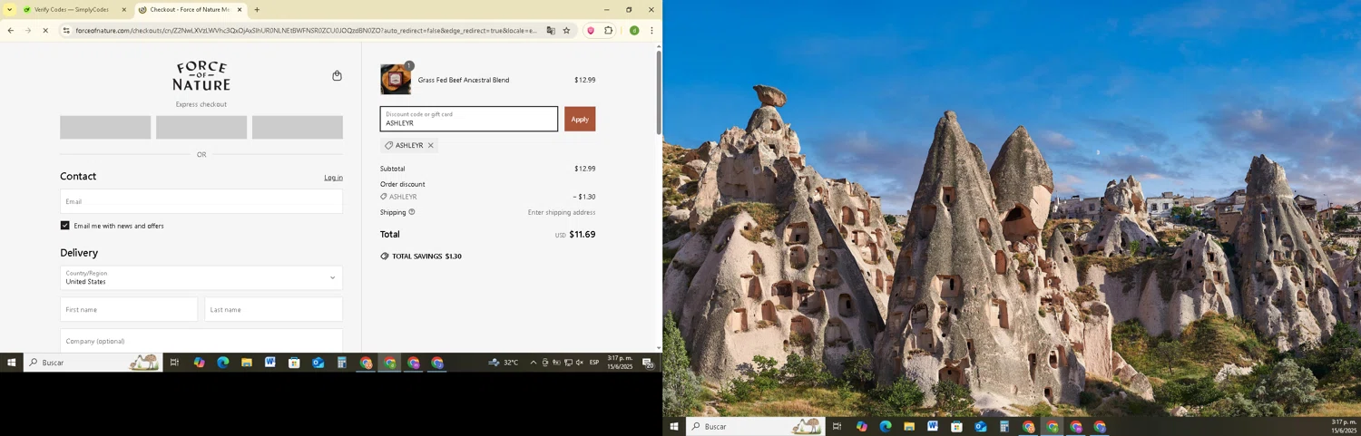Image resolution: width=1361 pixels, height=436 pixels.
Task: Open the notification center icon
Action: 649,363
